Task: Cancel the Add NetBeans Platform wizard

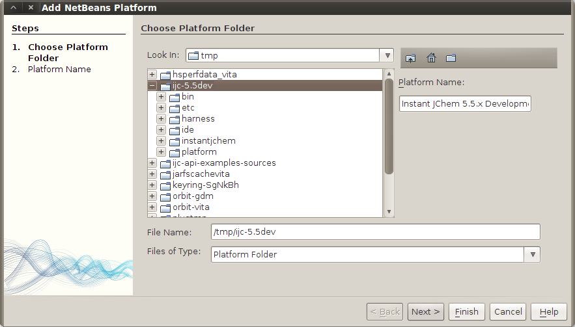Action: (x=507, y=311)
